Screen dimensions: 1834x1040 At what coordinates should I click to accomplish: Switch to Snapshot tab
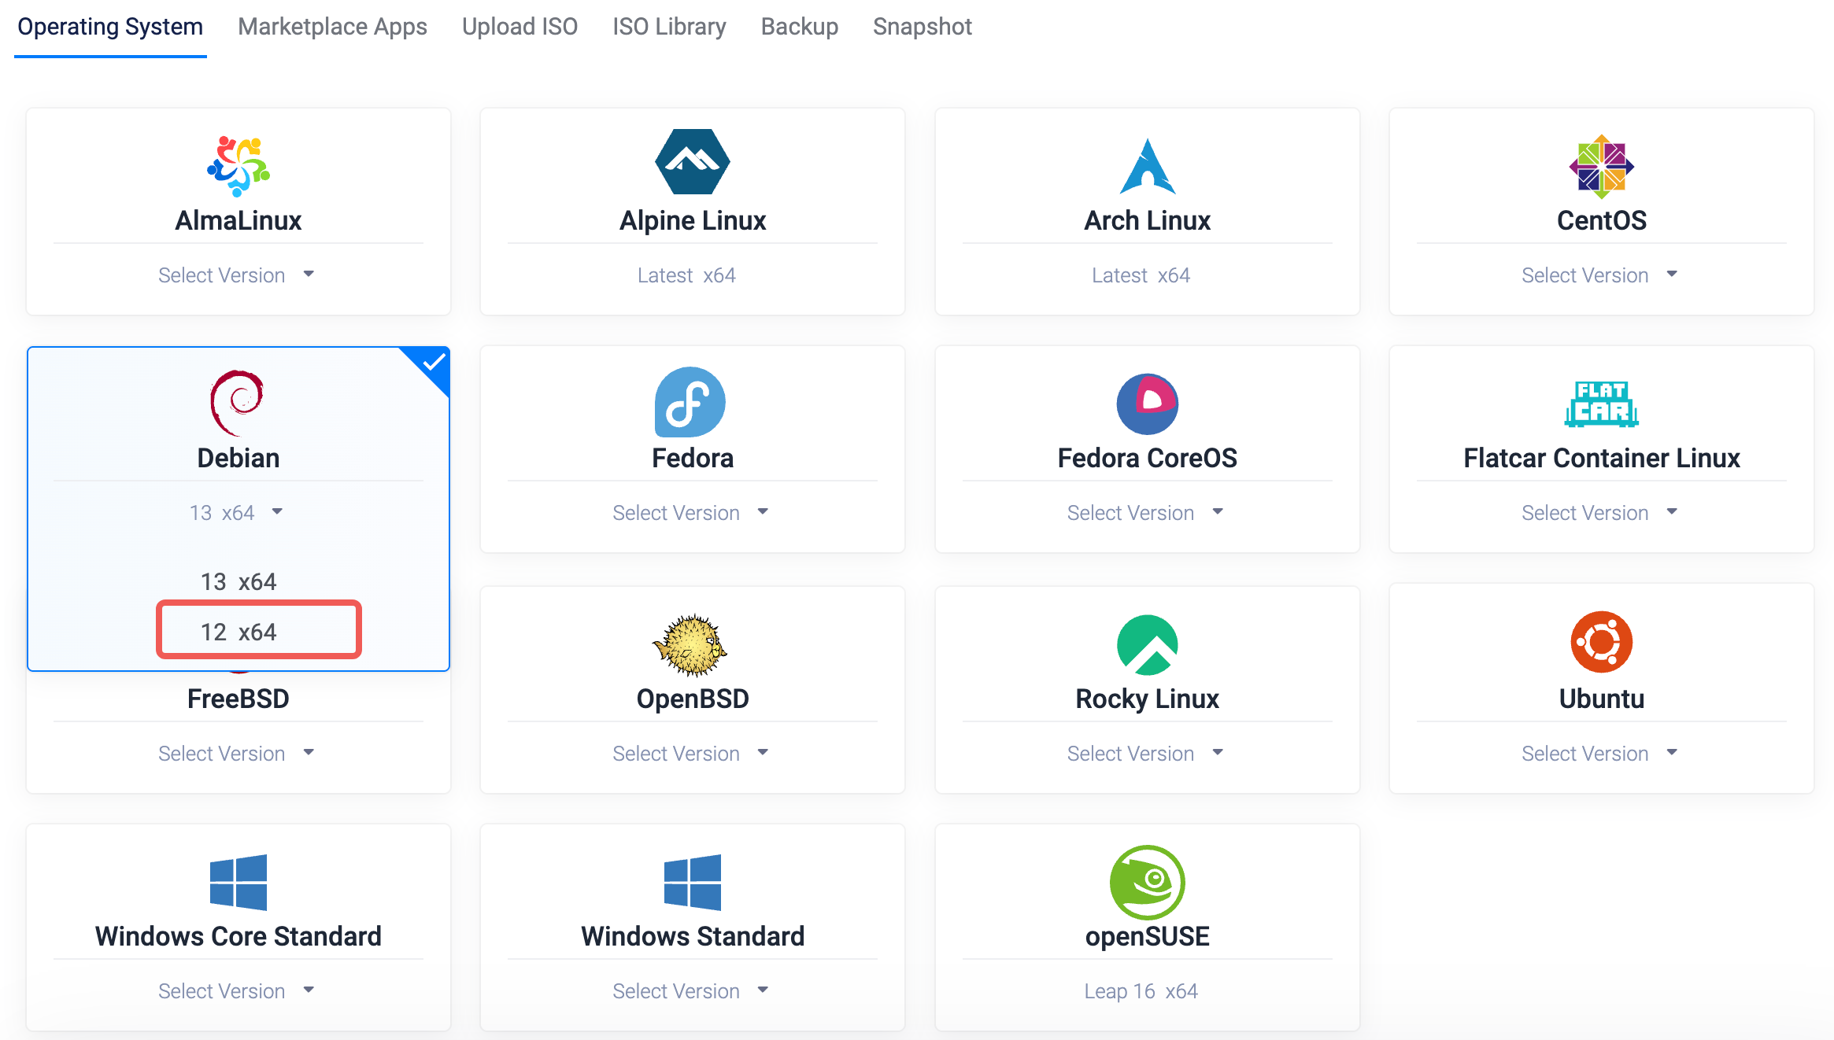(922, 27)
